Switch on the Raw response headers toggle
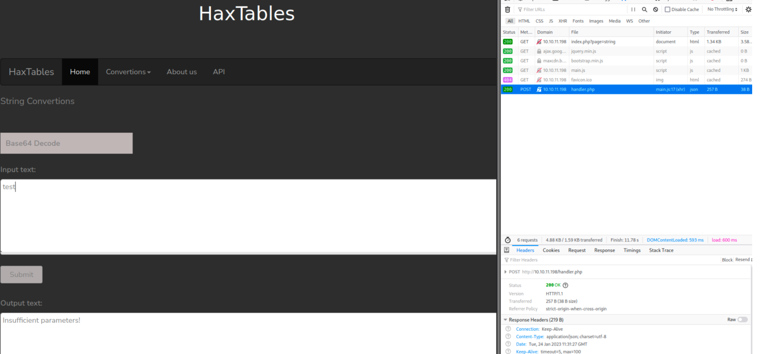 (x=743, y=320)
